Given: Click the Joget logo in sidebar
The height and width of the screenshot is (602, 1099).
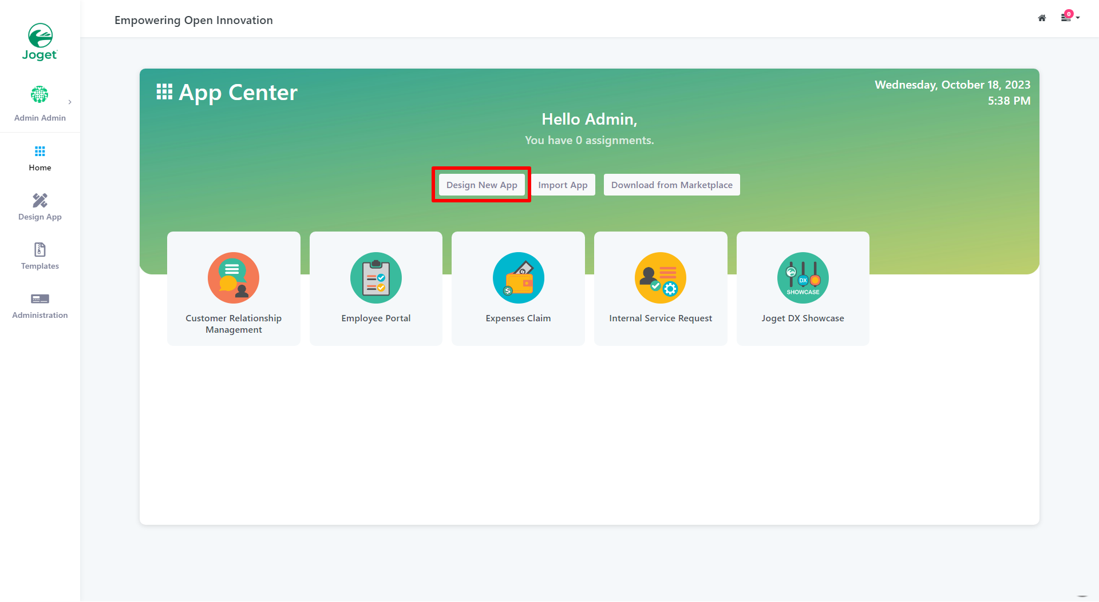Looking at the screenshot, I should [40, 42].
